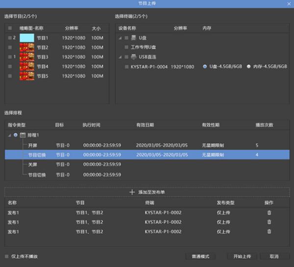Select the 排程1 schedule radio button

tap(16, 135)
